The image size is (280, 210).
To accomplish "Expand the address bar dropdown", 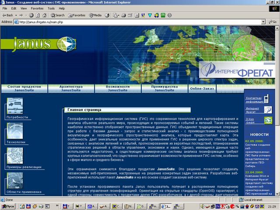I will pyautogui.click(x=263, y=22).
